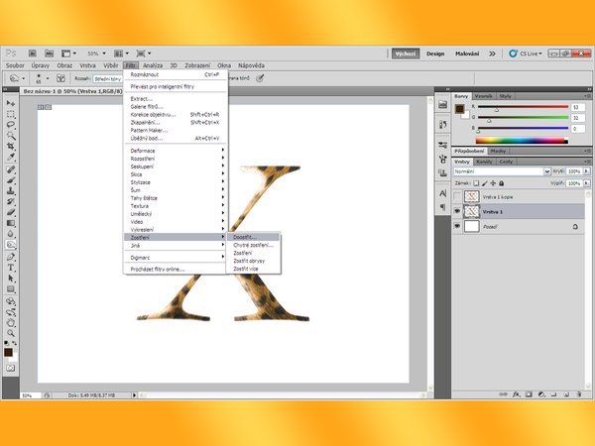This screenshot has width=595, height=446.
Task: Switch to the Kanály tab
Action: [x=485, y=161]
